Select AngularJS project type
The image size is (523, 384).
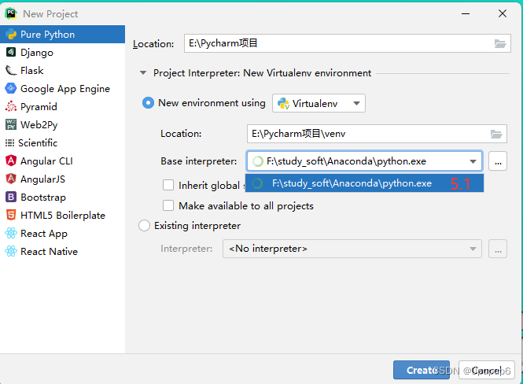click(x=62, y=179)
